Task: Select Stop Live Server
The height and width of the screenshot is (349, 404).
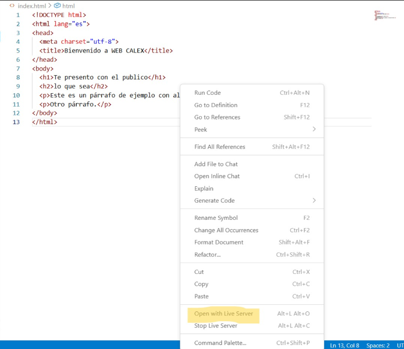Action: 252,326
